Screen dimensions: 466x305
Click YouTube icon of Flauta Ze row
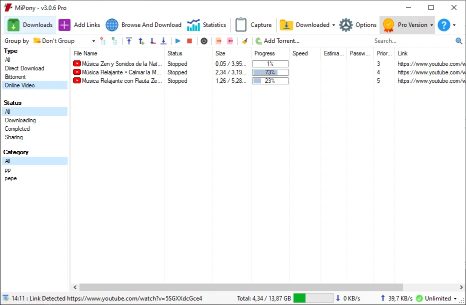77,80
